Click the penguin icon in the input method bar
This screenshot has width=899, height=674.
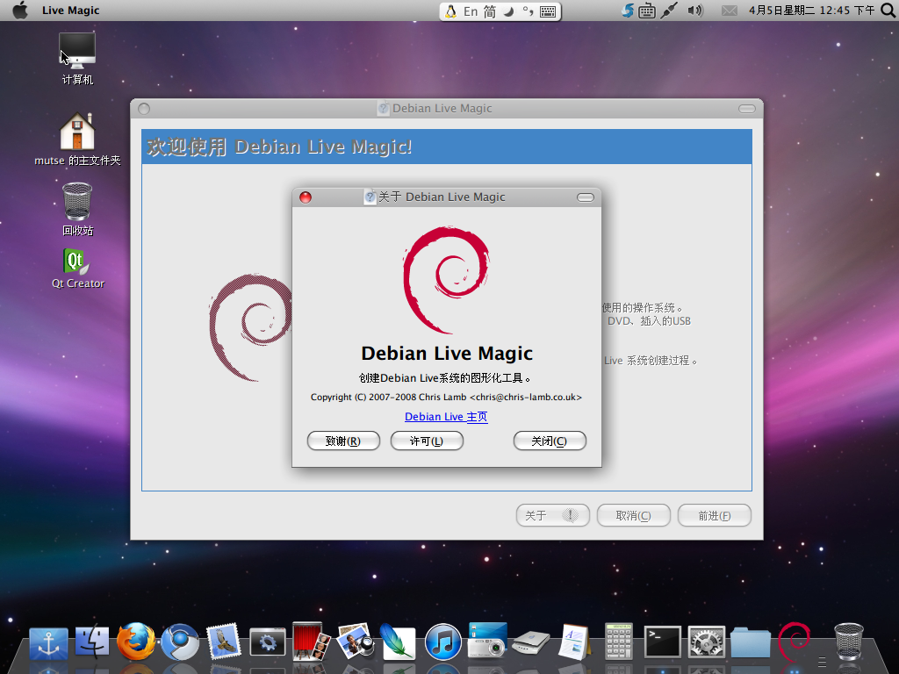[x=450, y=11]
